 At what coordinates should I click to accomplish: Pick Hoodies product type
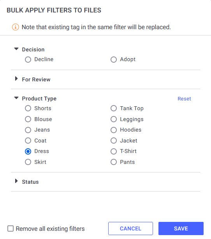pos(114,130)
